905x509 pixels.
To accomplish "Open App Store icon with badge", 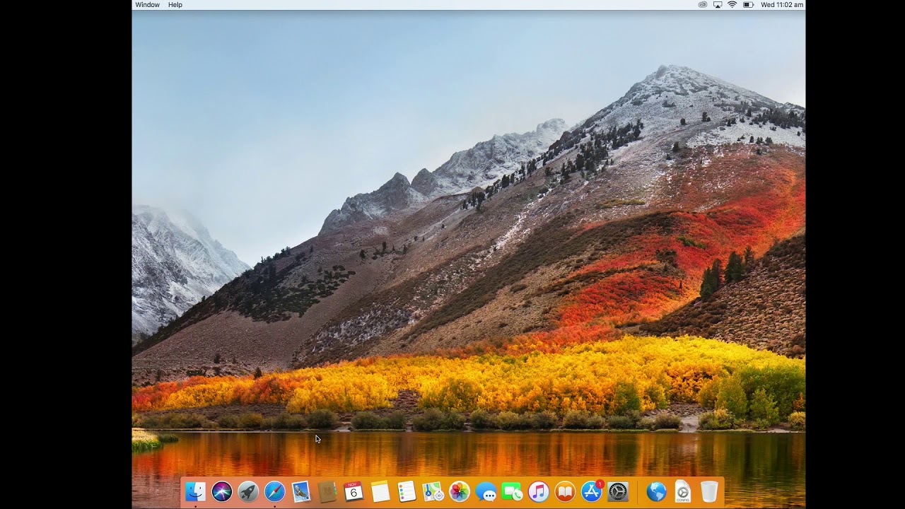I will click(x=592, y=491).
